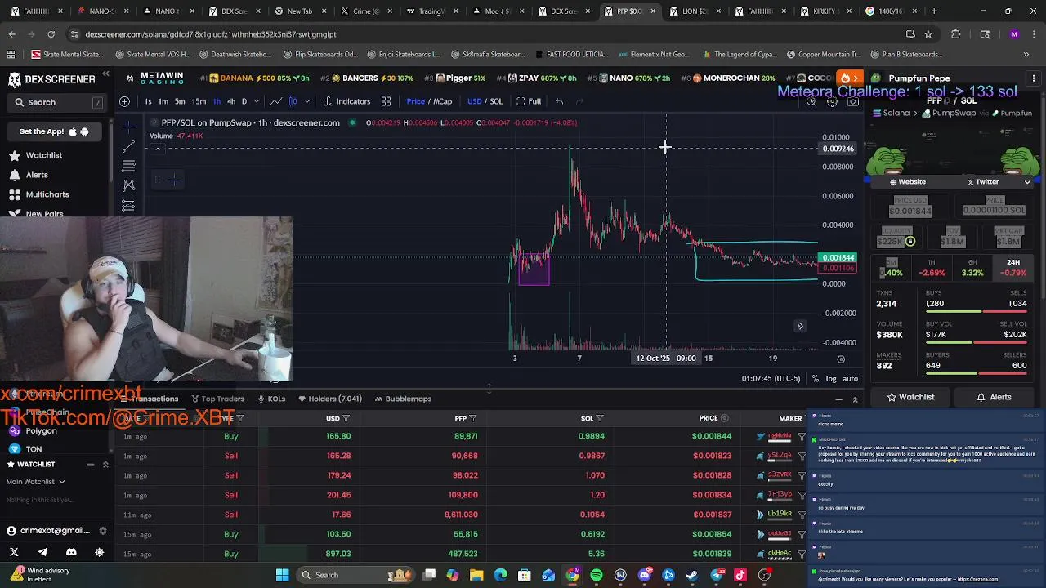Click the go-to-realtime arrow on chart
Image resolution: width=1046 pixels, height=588 pixels.
[800, 326]
